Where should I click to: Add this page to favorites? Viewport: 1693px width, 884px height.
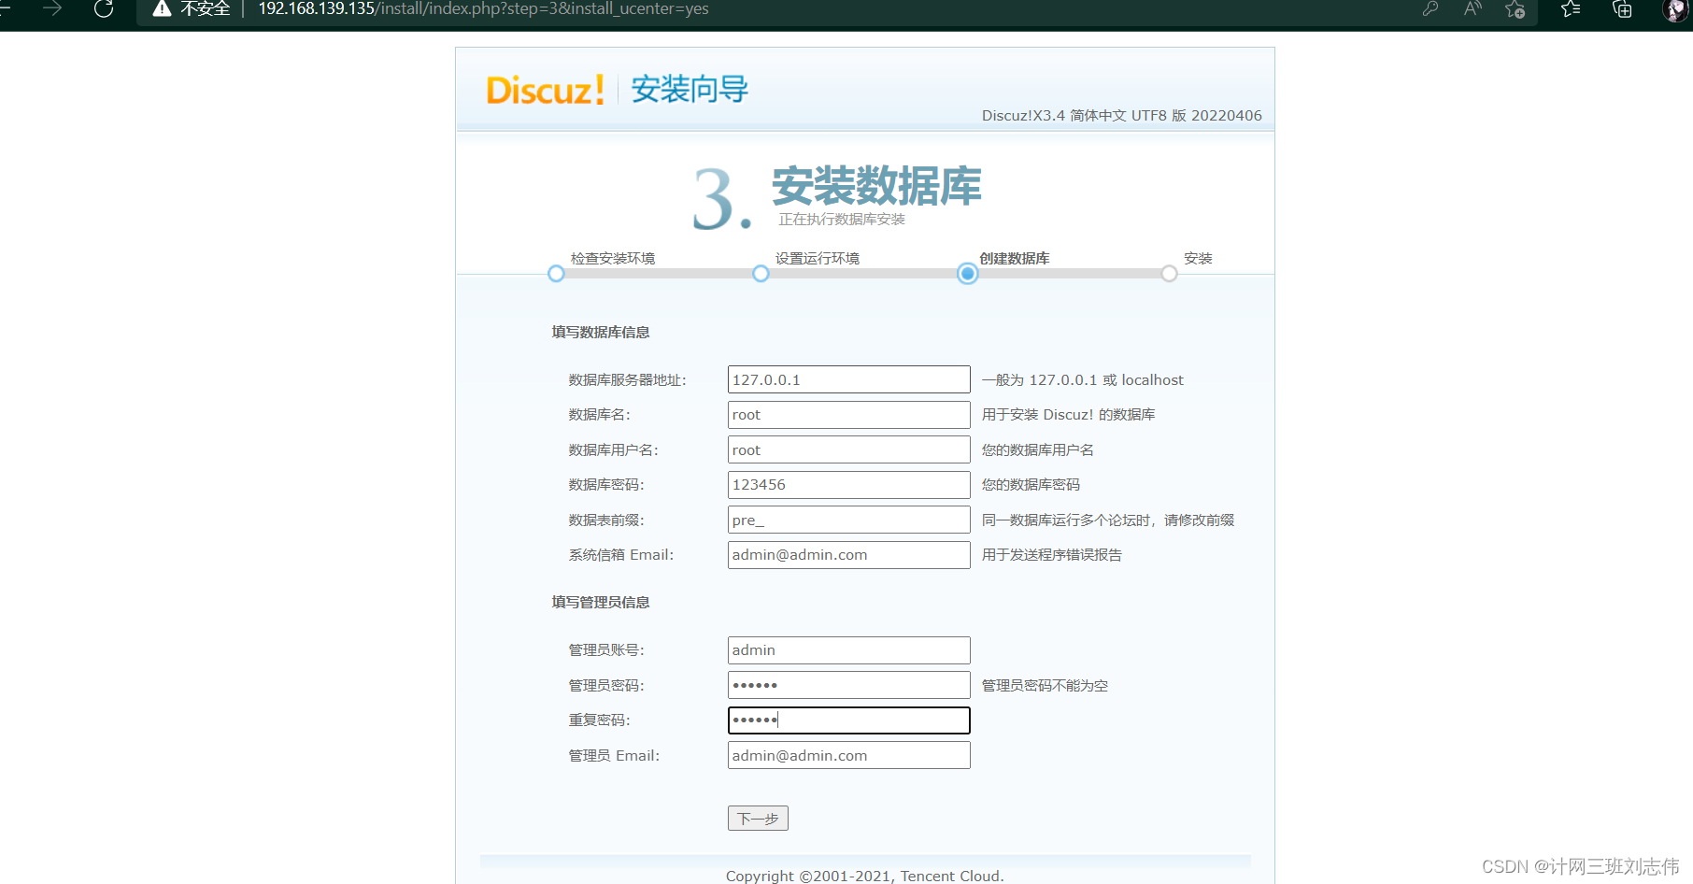pyautogui.click(x=1515, y=9)
